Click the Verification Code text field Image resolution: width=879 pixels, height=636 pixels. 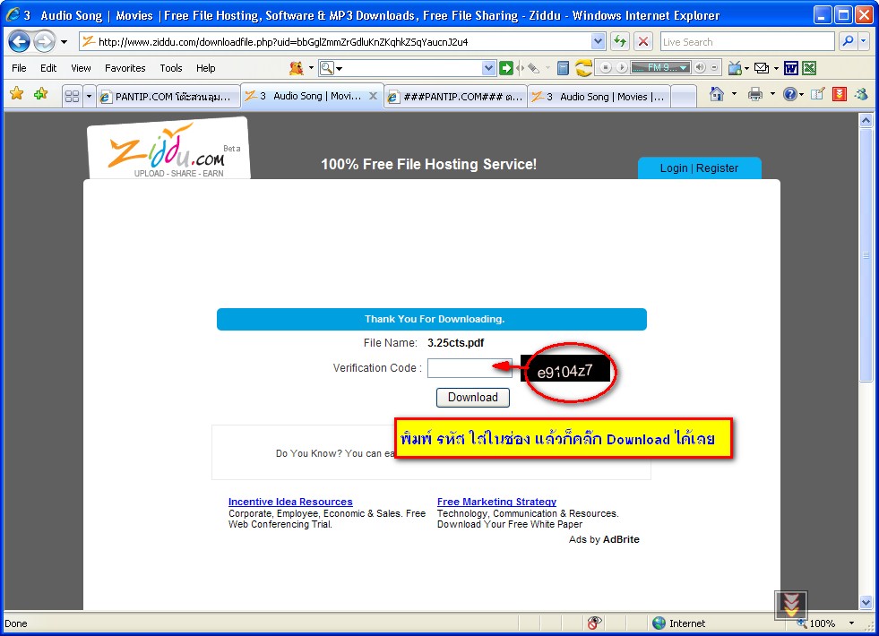tap(470, 368)
